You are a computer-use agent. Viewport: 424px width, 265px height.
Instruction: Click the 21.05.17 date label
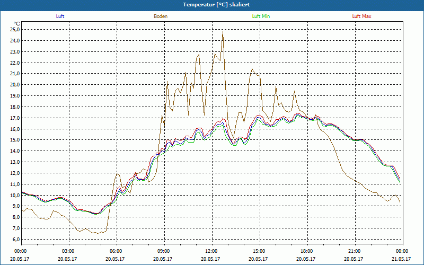click(x=401, y=259)
